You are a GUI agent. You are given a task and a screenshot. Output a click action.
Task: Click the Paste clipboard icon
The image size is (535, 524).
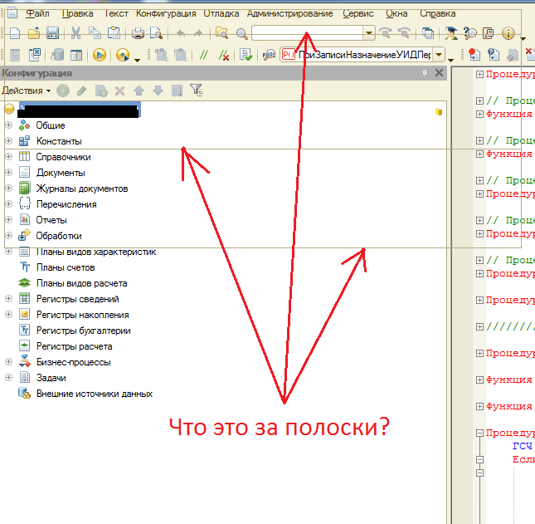click(114, 33)
